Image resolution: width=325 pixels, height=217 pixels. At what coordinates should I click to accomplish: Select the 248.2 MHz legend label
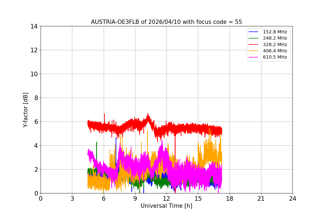[275, 38]
